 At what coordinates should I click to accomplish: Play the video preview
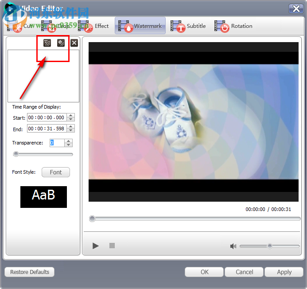(x=96, y=246)
